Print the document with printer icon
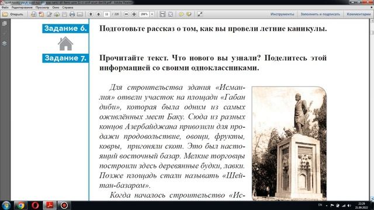This screenshot has height=210, width=374. pyautogui.click(x=72, y=14)
